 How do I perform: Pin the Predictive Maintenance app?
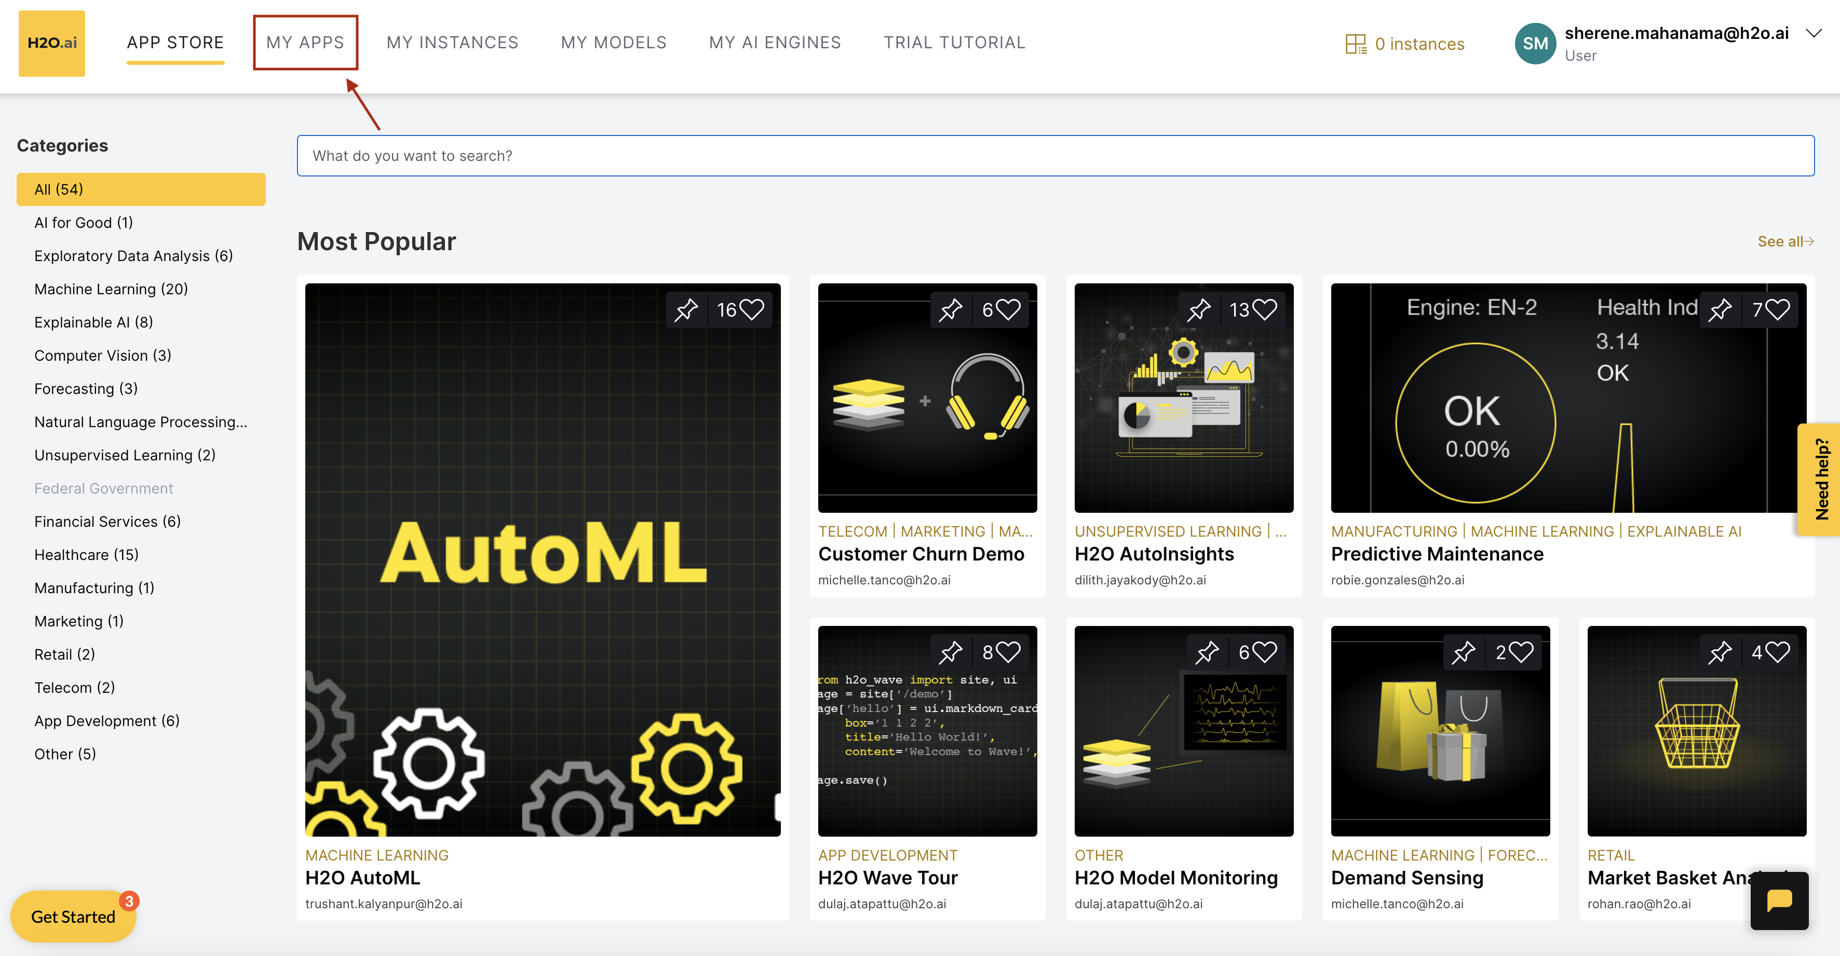tap(1720, 310)
